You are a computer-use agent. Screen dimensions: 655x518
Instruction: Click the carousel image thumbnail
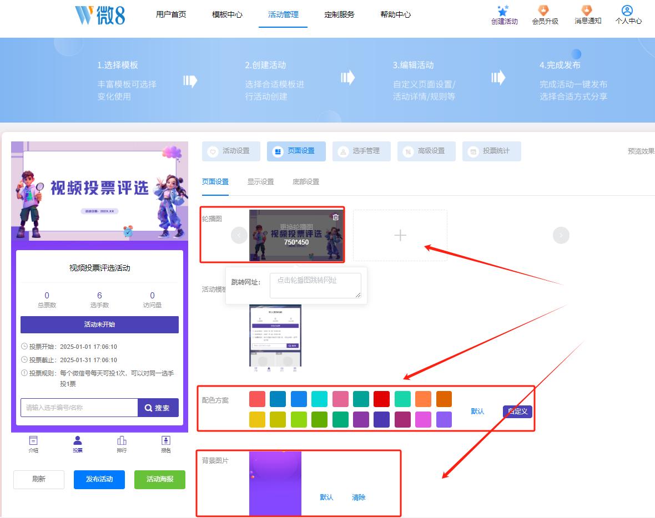click(296, 235)
